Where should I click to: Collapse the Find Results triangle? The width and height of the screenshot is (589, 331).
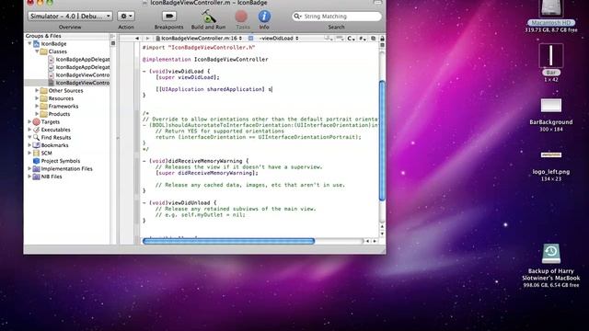tap(29, 137)
